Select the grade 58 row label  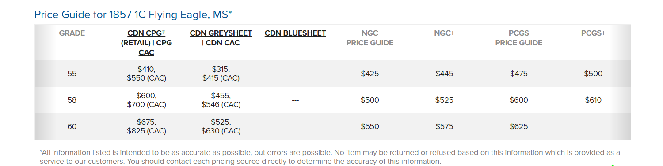[x=72, y=100]
